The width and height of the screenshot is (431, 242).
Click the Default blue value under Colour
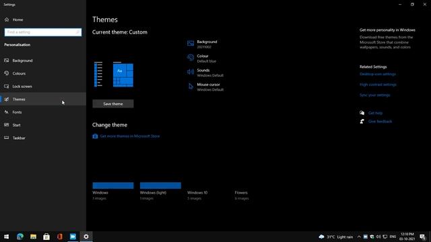pos(207,61)
